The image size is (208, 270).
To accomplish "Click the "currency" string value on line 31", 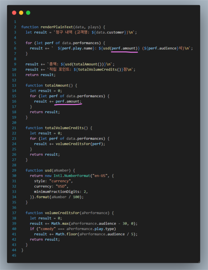I will [x=60, y=181].
